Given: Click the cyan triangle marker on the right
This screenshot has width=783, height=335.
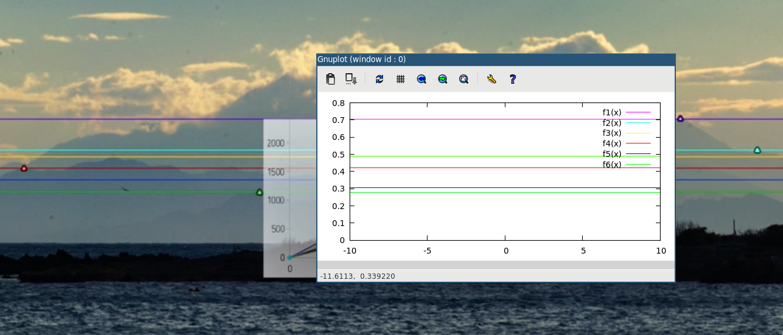Looking at the screenshot, I should [757, 151].
